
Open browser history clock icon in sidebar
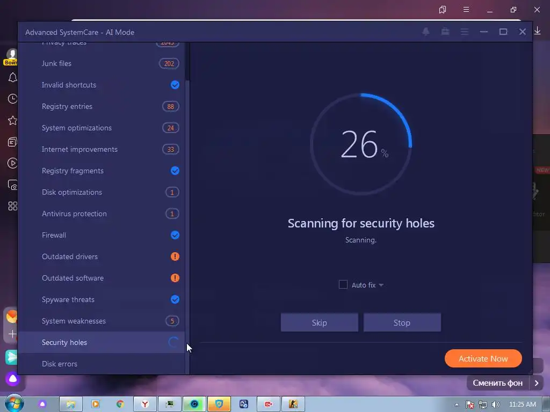[x=13, y=99]
